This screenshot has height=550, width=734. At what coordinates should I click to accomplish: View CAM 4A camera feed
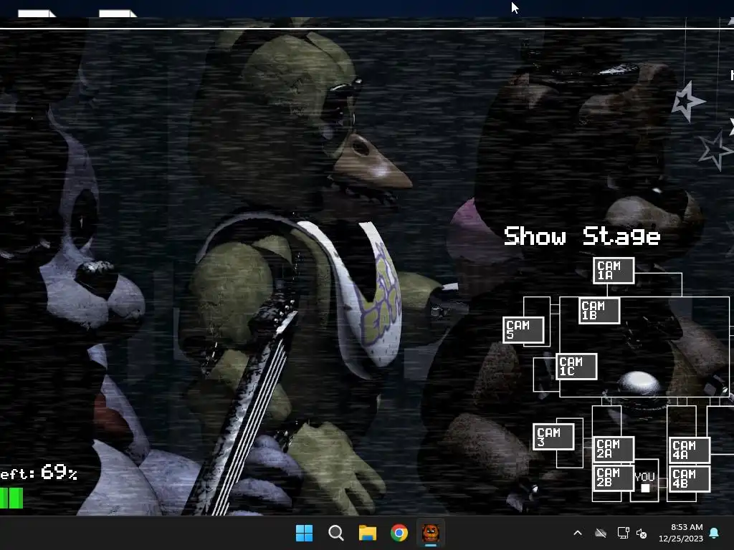(x=690, y=450)
